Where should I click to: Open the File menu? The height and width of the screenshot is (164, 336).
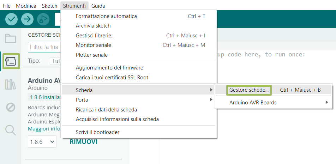coord(6,6)
